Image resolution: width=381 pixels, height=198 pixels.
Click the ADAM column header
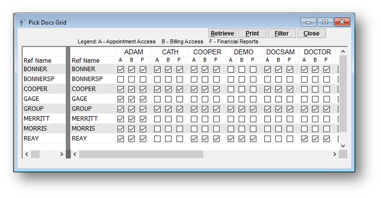coord(134,52)
